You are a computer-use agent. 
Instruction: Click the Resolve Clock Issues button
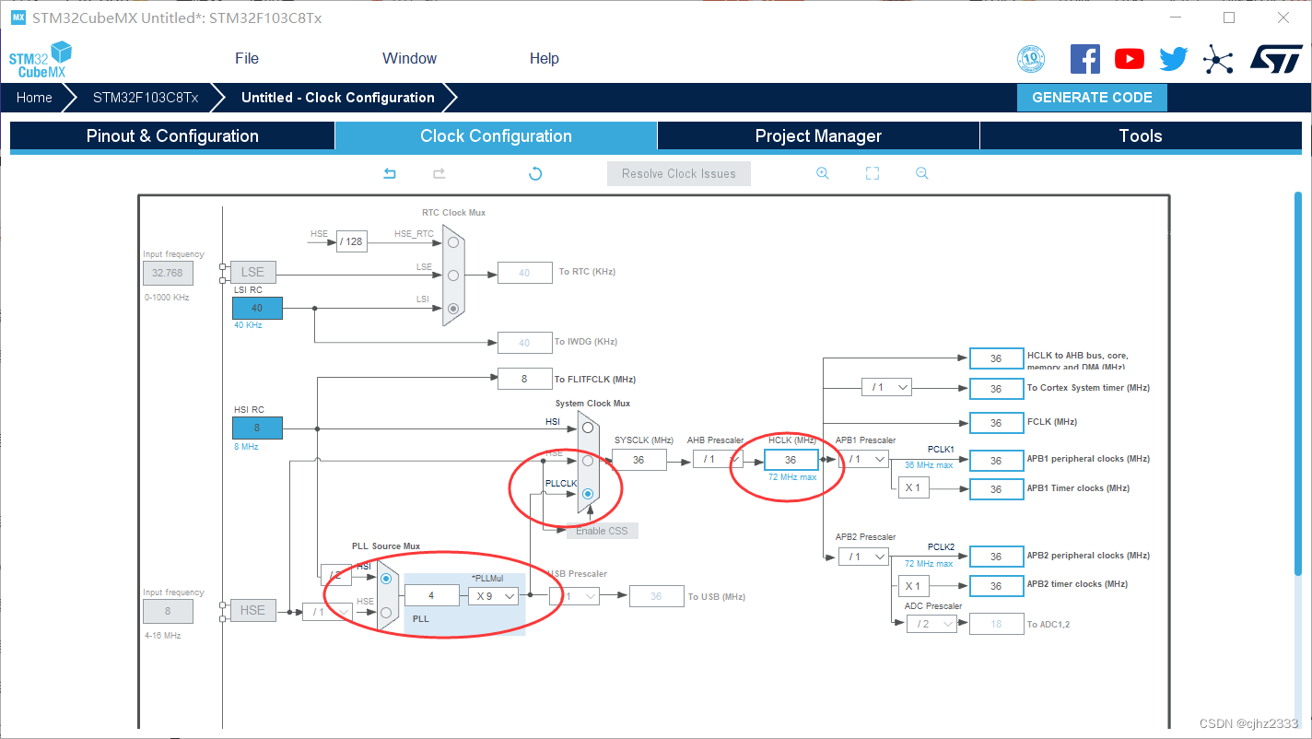(679, 173)
